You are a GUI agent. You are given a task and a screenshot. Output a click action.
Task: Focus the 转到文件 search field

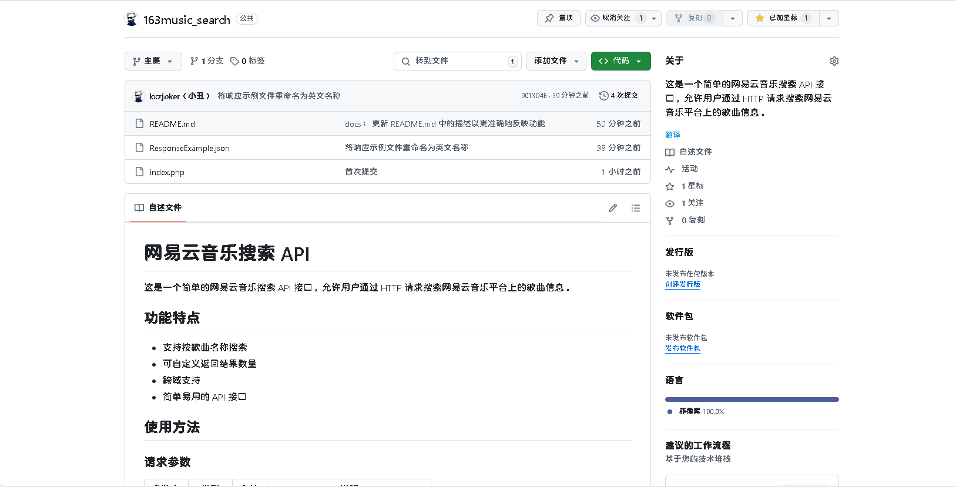(458, 61)
